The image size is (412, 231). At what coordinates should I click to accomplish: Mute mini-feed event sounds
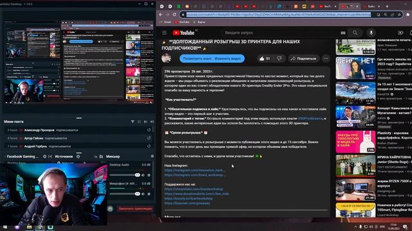(x=152, y=121)
